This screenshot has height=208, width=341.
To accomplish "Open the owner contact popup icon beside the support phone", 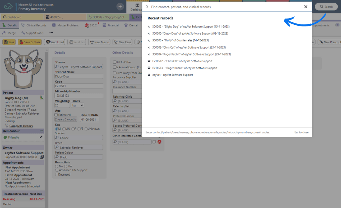I will (x=42, y=157).
